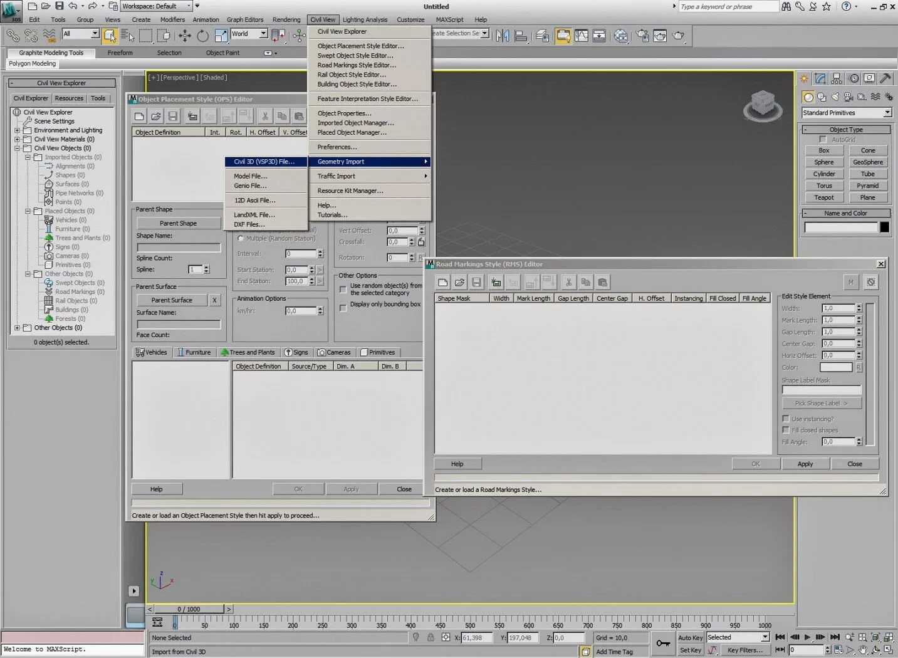Click Pick Shape Label button
Viewport: 898px width, 658px height.
(822, 404)
